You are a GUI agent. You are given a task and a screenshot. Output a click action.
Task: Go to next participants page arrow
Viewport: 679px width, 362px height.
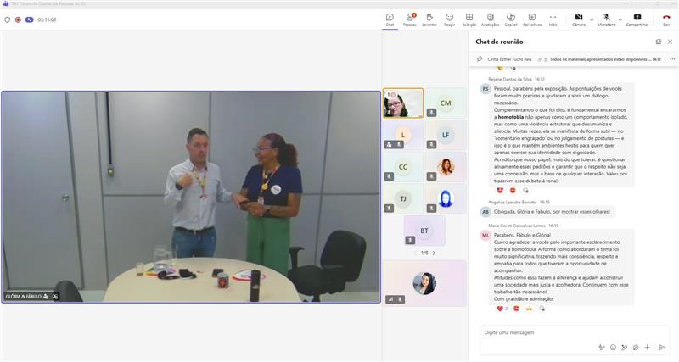[x=435, y=253]
